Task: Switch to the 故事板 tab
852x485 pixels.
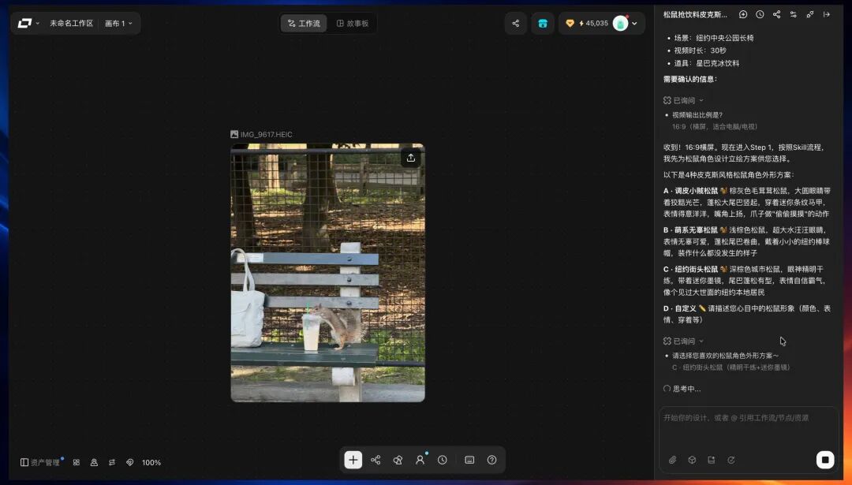Action: pos(353,24)
